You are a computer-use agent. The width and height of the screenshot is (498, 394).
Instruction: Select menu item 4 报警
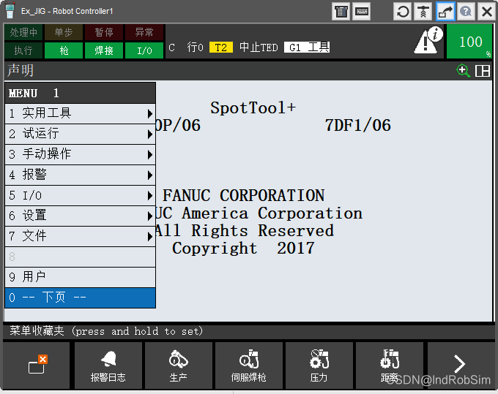click(80, 175)
